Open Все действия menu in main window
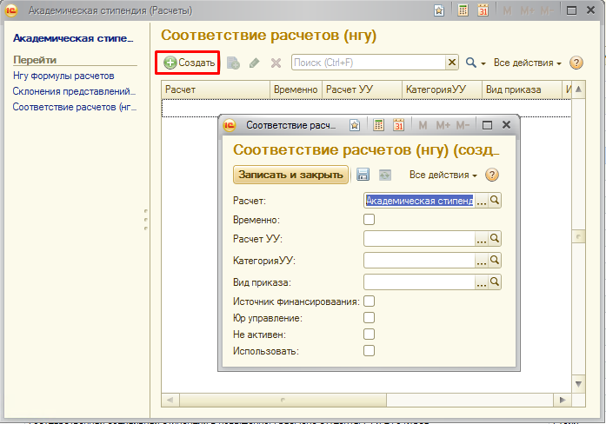The width and height of the screenshot is (606, 424). [x=527, y=63]
